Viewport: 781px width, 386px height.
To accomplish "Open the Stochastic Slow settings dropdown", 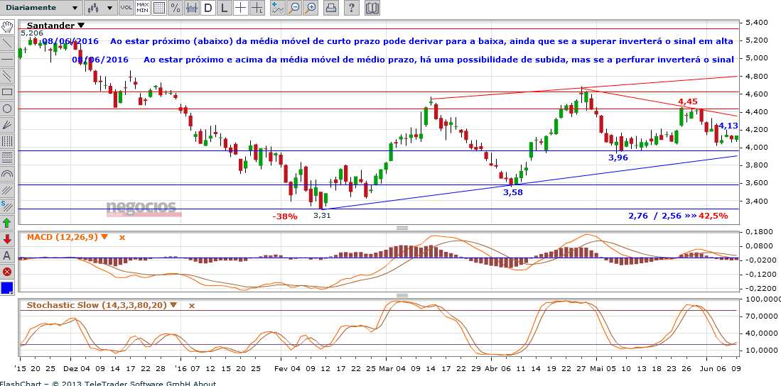I will point(173,305).
